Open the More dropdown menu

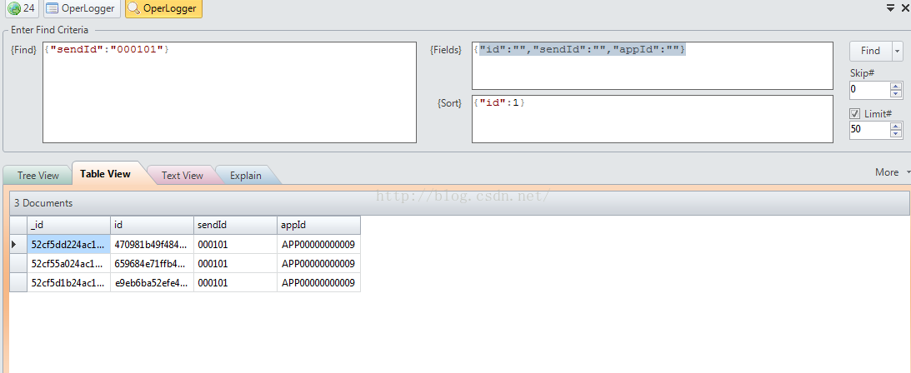(891, 172)
